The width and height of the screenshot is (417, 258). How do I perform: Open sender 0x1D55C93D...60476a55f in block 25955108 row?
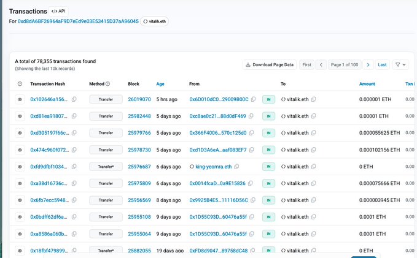[218, 217]
